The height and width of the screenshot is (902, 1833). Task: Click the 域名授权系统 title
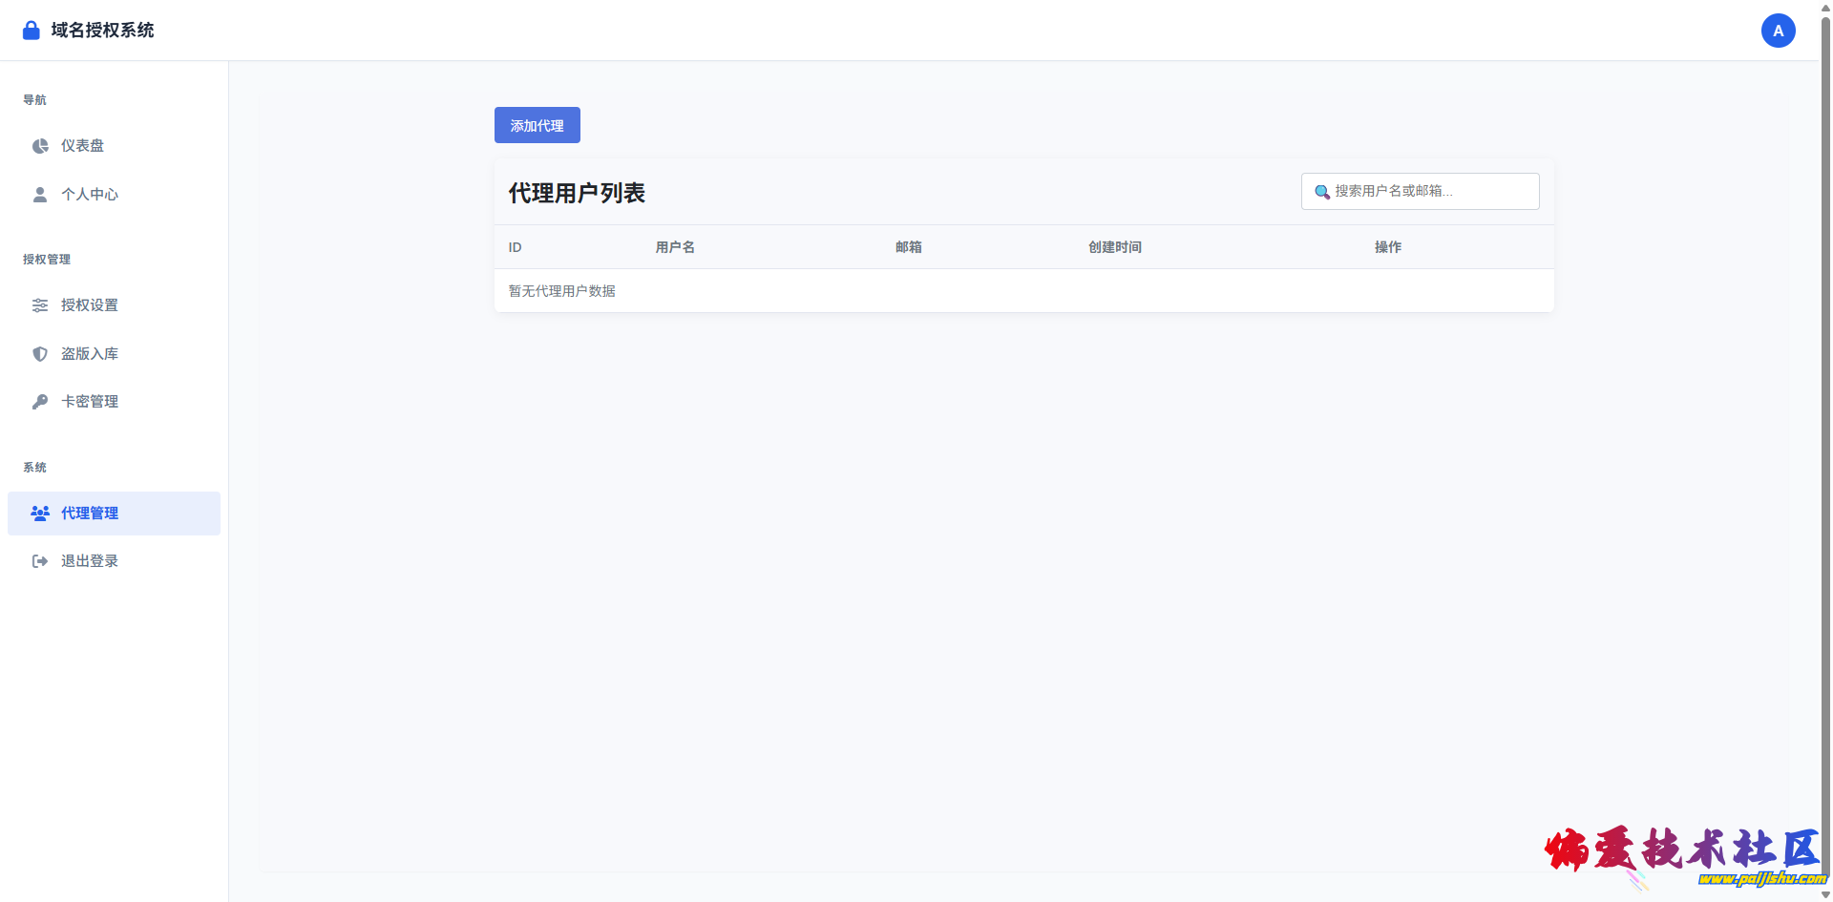[x=102, y=31]
